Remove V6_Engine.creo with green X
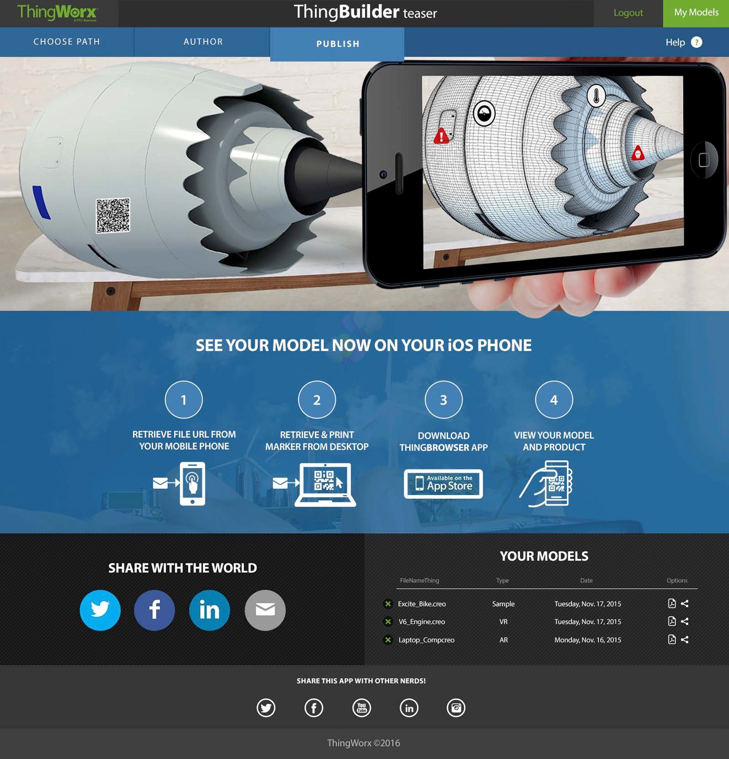729x759 pixels. pos(388,621)
